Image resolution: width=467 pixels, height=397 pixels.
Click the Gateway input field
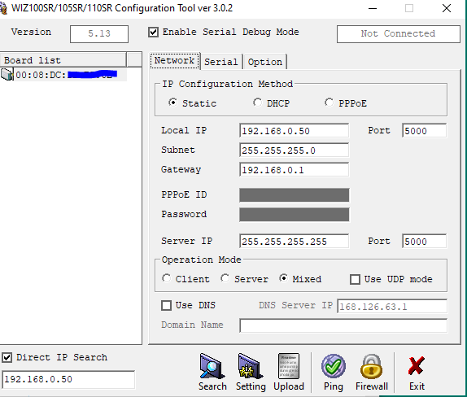(x=294, y=170)
